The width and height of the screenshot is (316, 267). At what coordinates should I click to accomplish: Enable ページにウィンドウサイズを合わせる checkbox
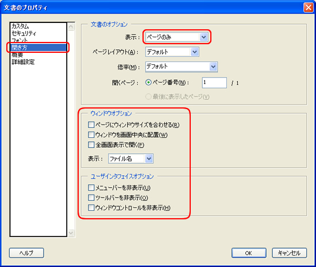[91, 125]
